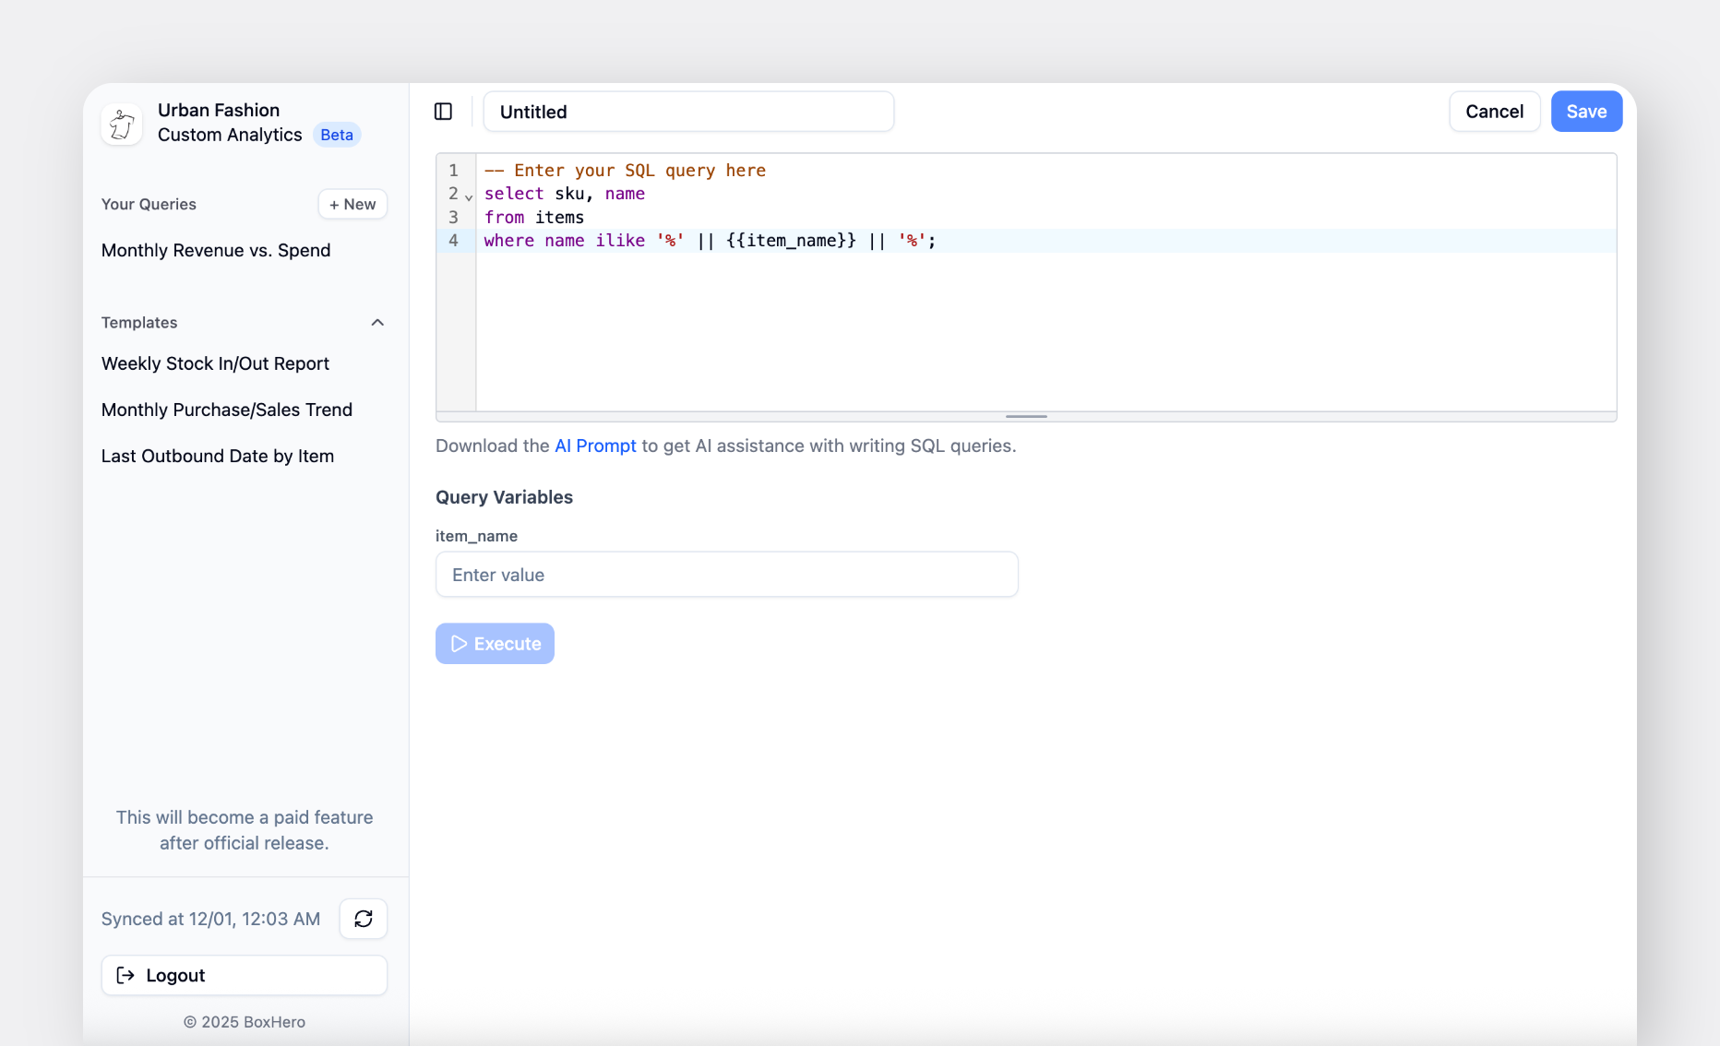Create a new query with + New
The height and width of the screenshot is (1046, 1720).
pos(352,204)
